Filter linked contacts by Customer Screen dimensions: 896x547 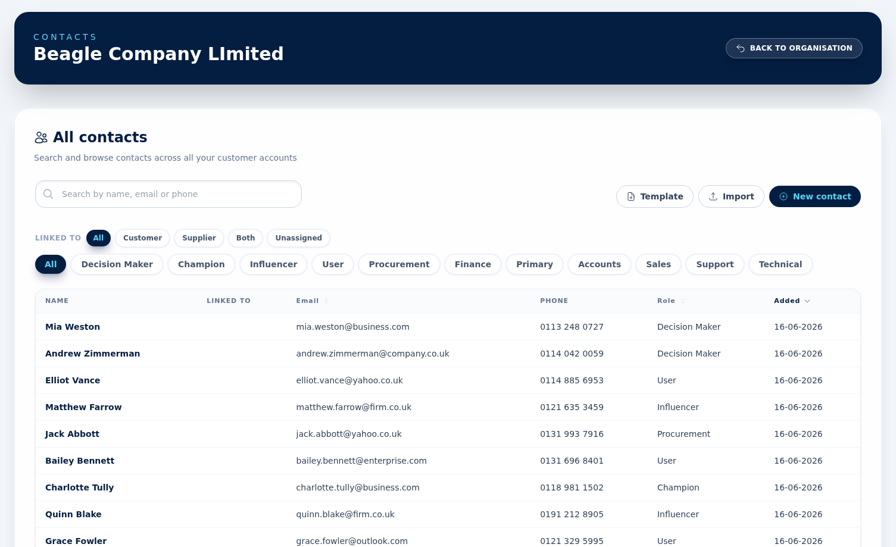tap(142, 238)
